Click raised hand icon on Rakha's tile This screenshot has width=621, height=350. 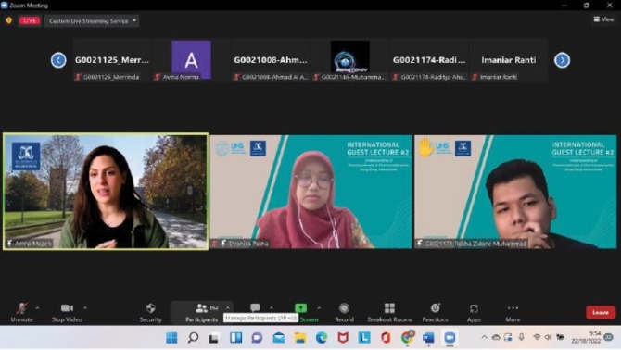[426, 147]
